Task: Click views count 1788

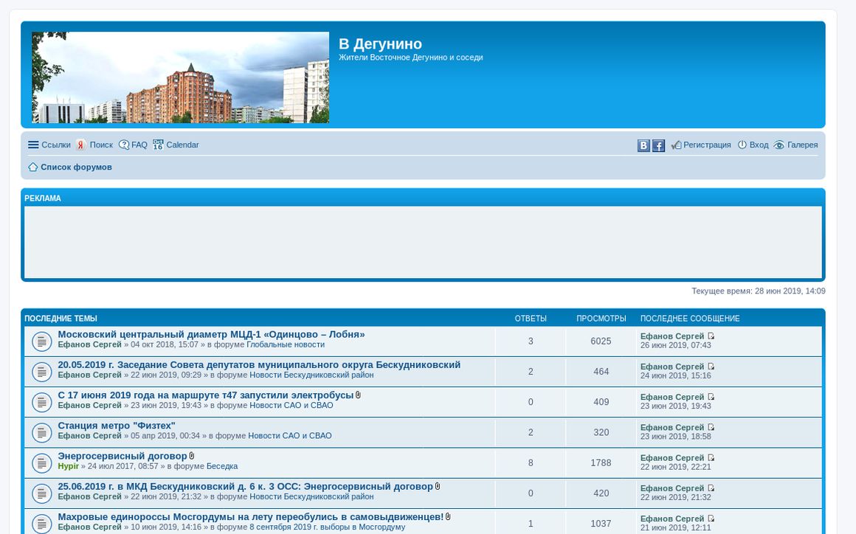Action: (x=601, y=463)
